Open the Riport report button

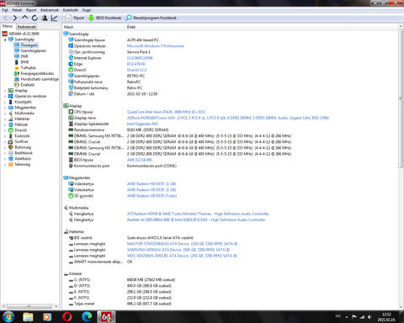75,18
